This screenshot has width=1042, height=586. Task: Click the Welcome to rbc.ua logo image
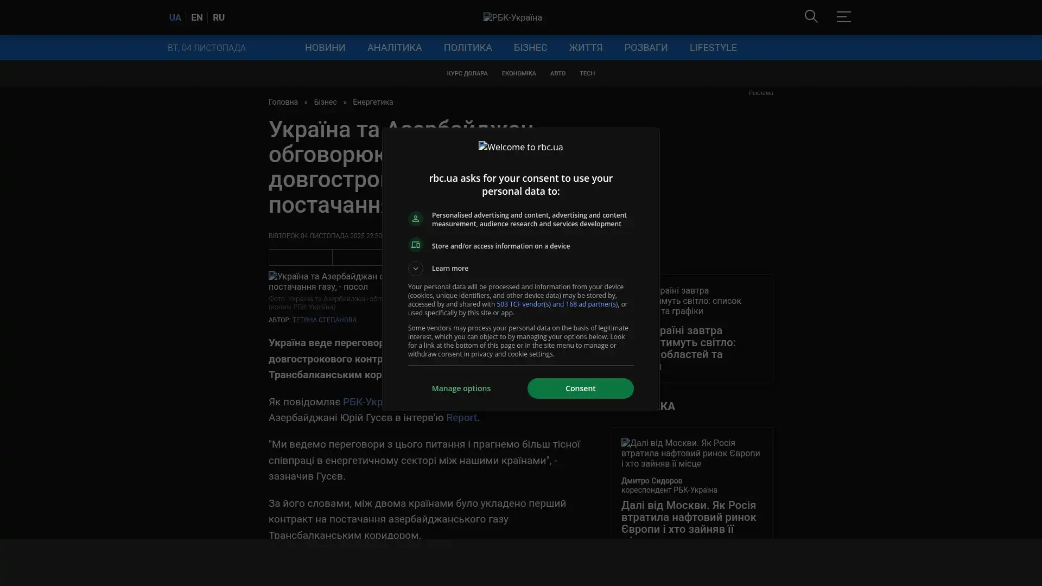520,147
